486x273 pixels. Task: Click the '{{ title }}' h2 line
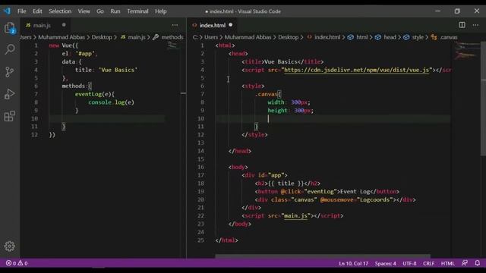[x=287, y=184]
